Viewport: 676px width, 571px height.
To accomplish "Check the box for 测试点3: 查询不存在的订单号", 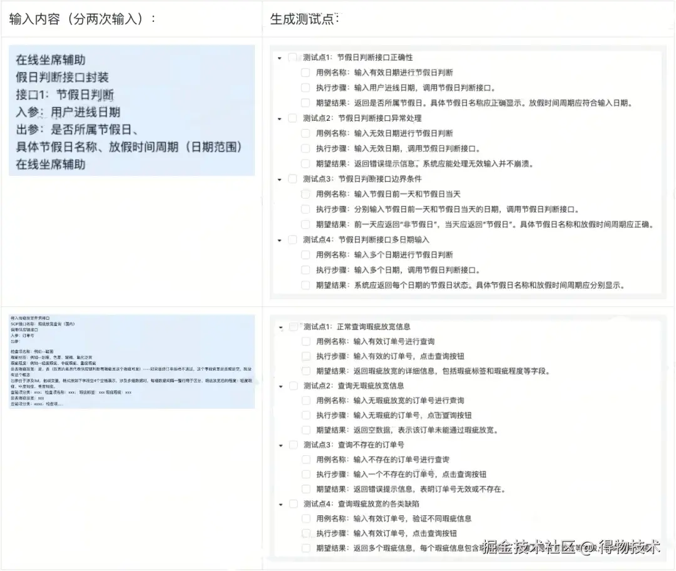I will coord(293,445).
